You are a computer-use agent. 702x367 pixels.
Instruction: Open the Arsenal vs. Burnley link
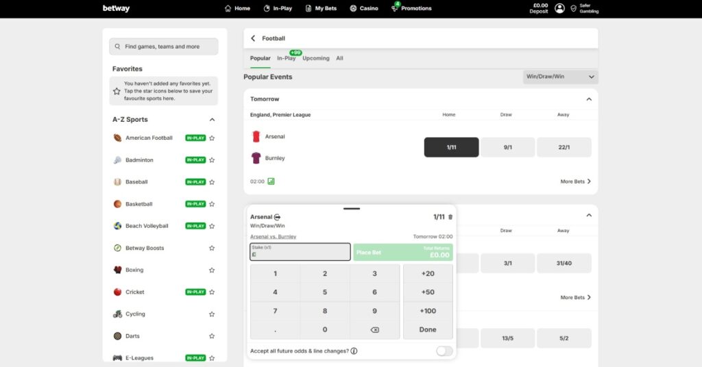tap(273, 236)
